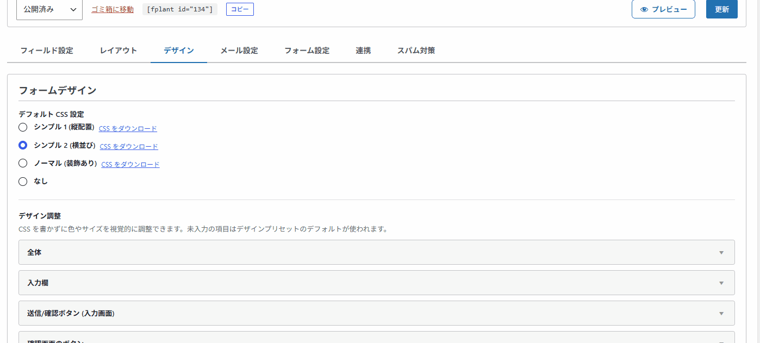The height and width of the screenshot is (343, 760).
Task: Click the フォームデザイン heading
Action: [x=58, y=91]
